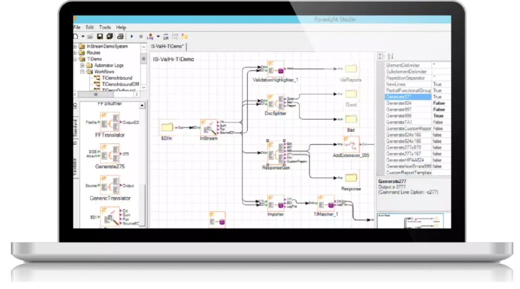Viewport: 520px width, 289px height.
Task: Click the Categorized view properties icon
Action: click(381, 56)
